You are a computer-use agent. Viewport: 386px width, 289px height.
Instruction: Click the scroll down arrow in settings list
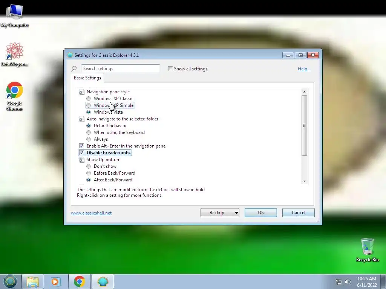[305, 181]
